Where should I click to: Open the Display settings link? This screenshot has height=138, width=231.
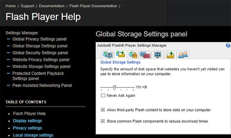coord(27,121)
